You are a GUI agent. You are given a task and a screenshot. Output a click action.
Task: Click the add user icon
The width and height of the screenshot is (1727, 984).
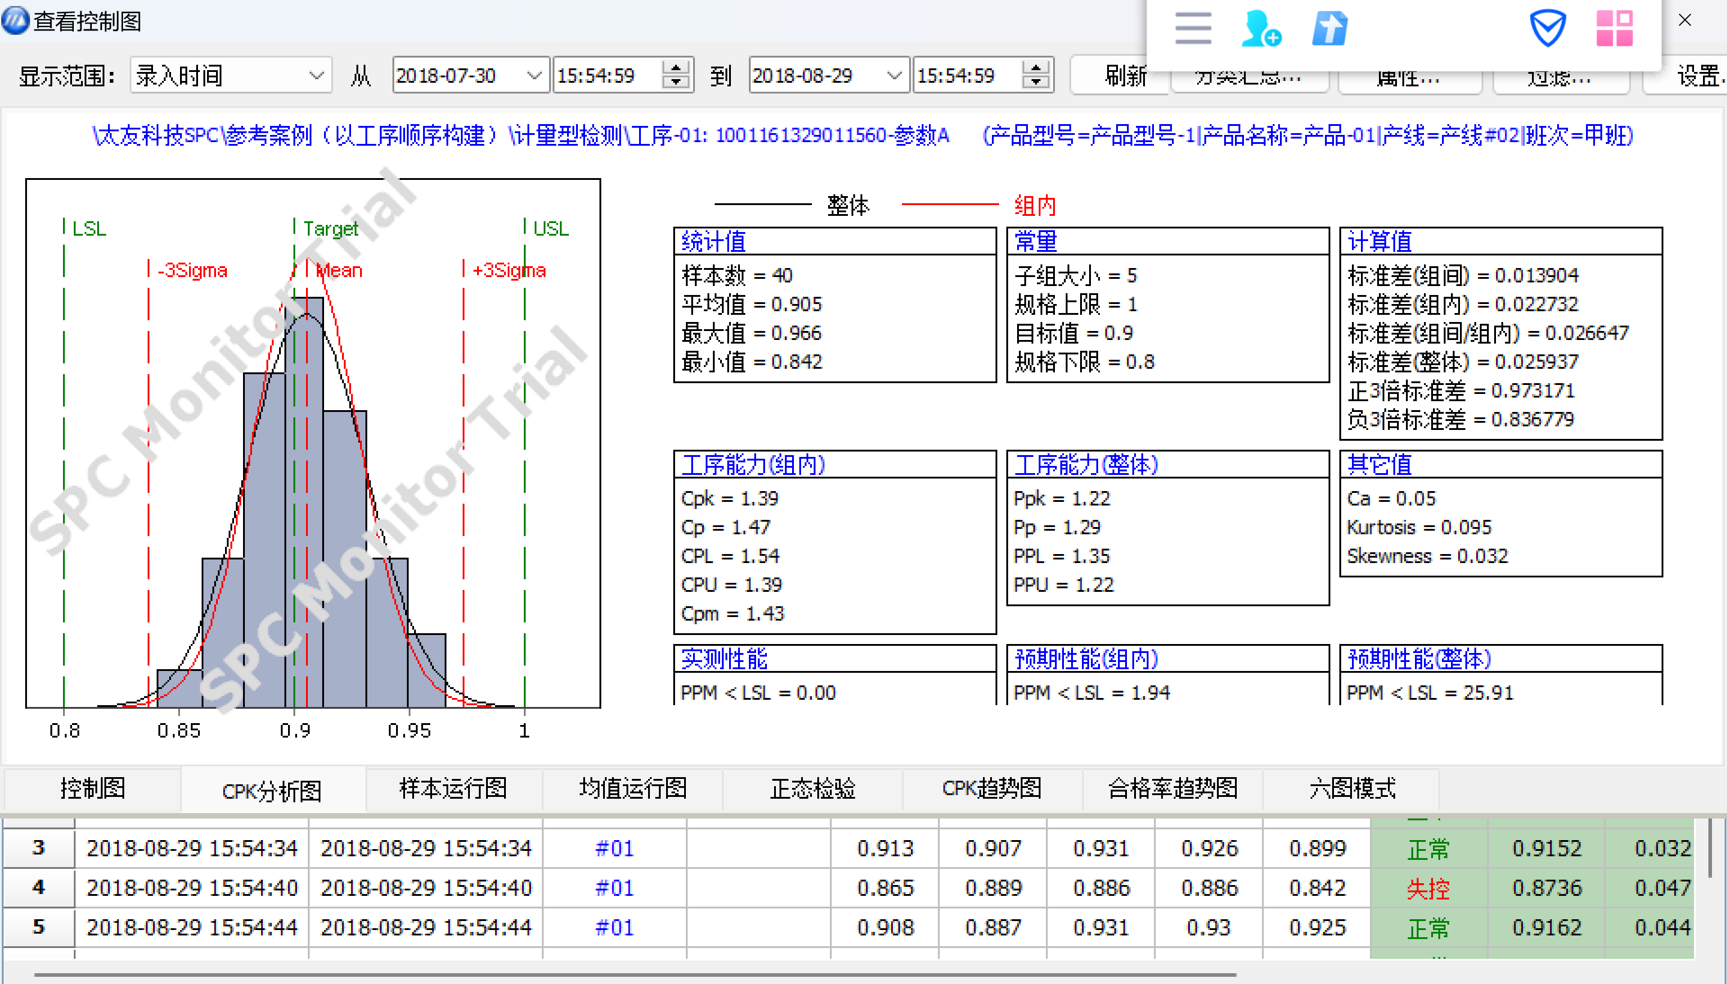(1260, 28)
